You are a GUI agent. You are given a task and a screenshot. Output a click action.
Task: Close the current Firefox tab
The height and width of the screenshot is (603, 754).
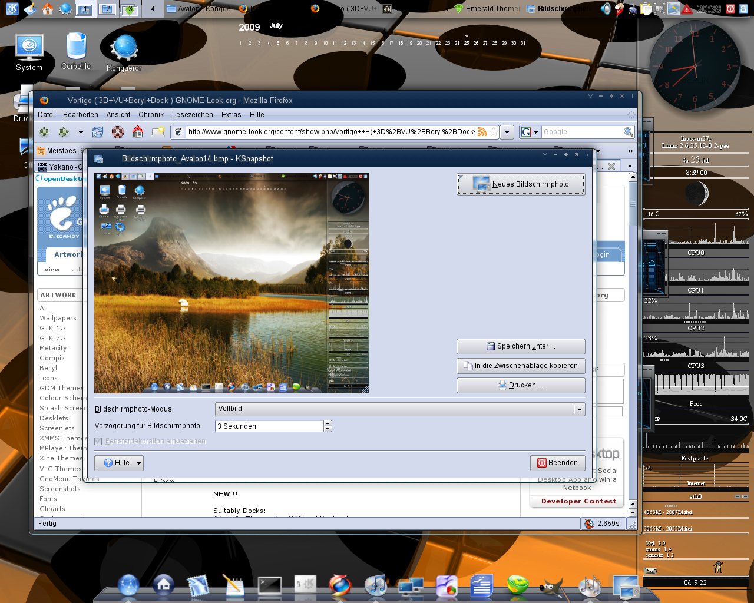[611, 167]
